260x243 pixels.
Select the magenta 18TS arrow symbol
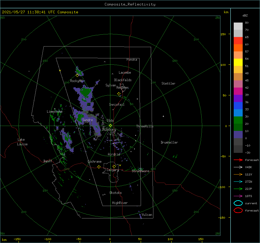(238, 196)
